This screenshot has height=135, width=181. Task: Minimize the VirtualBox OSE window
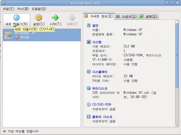pyautogui.click(x=167, y=3)
